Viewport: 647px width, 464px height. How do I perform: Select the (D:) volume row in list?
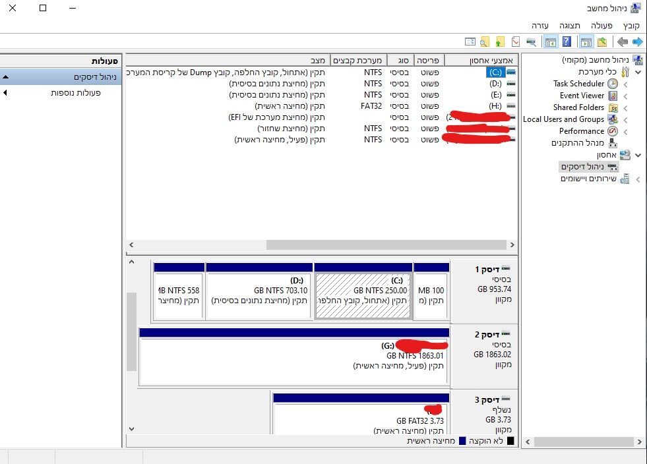pyautogui.click(x=322, y=83)
